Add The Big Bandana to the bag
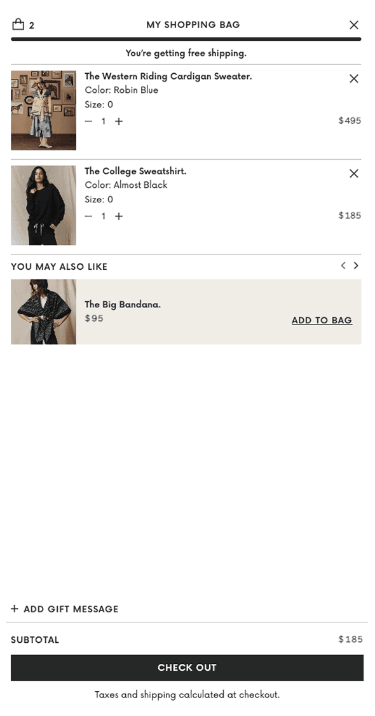375x716 pixels. tap(322, 320)
